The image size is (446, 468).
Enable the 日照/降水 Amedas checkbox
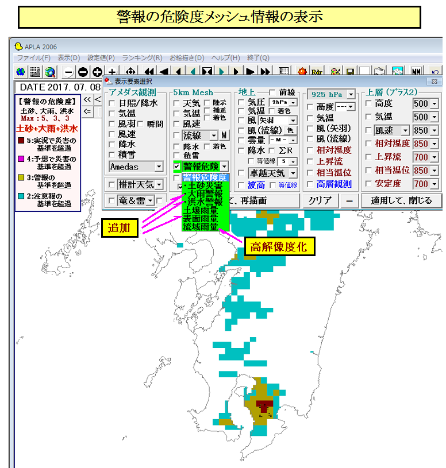[111, 103]
